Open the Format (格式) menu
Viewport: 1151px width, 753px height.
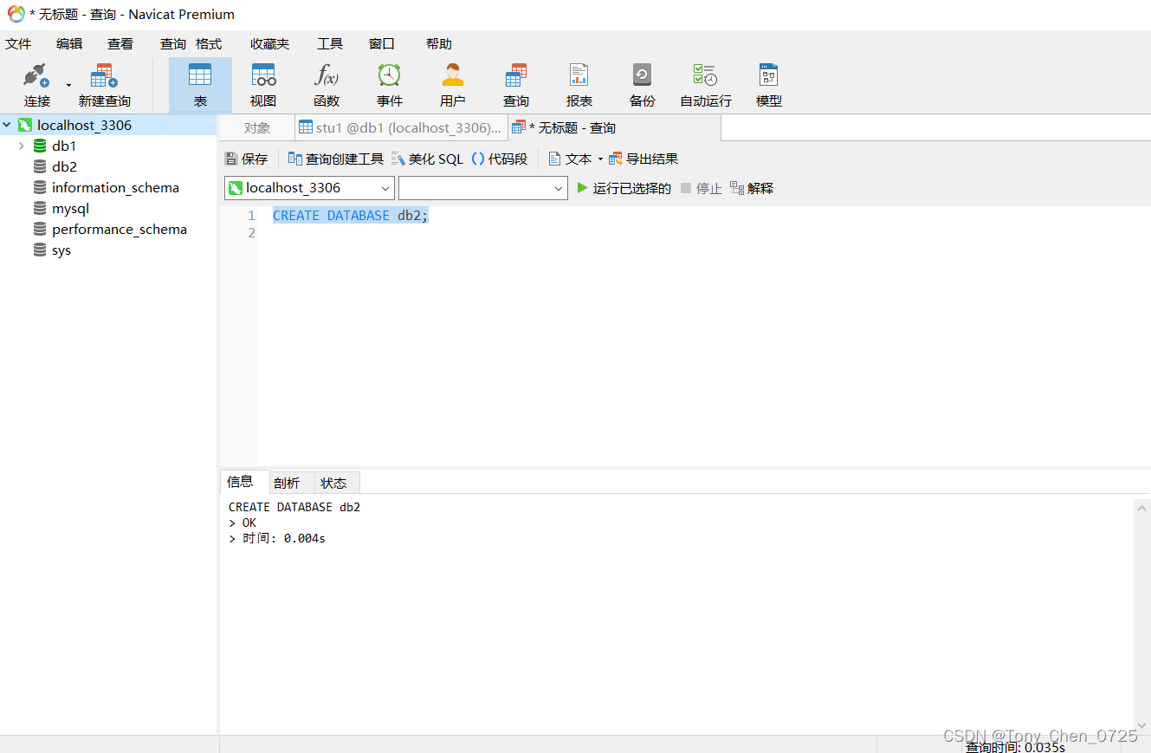click(209, 43)
